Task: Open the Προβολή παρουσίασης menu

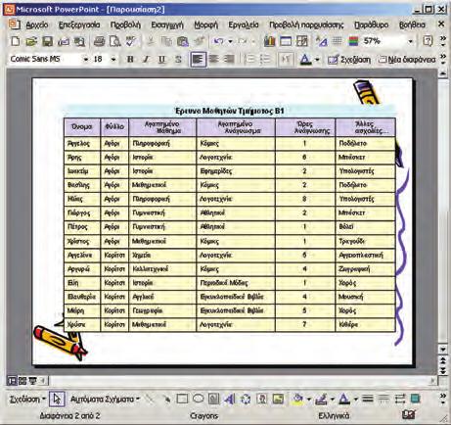Action: point(306,24)
